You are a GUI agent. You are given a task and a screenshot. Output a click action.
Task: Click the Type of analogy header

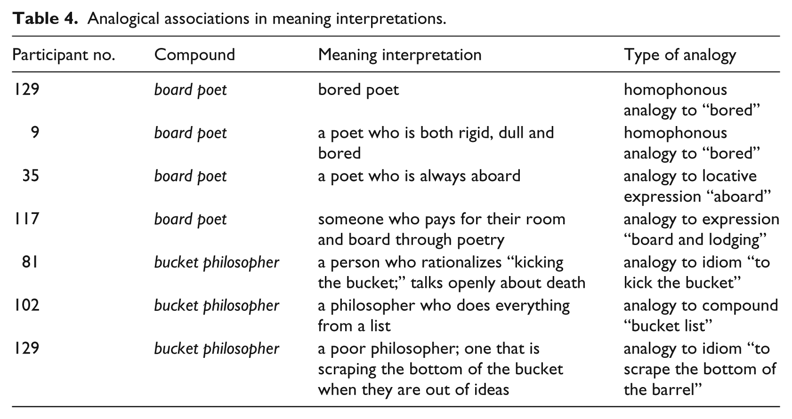pos(679,55)
